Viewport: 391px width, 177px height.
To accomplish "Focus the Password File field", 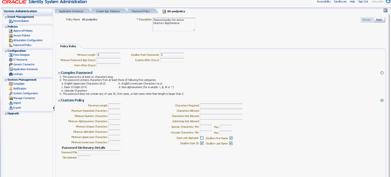I will [x=99, y=153].
